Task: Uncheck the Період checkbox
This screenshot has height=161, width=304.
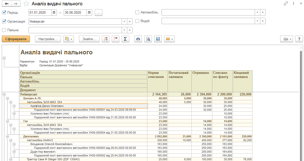Action: point(4,13)
